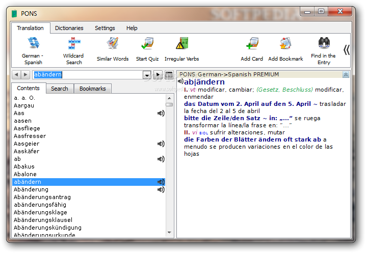The image size is (366, 253).
Task: Click the word list scrollbar thumb
Action: (169, 104)
